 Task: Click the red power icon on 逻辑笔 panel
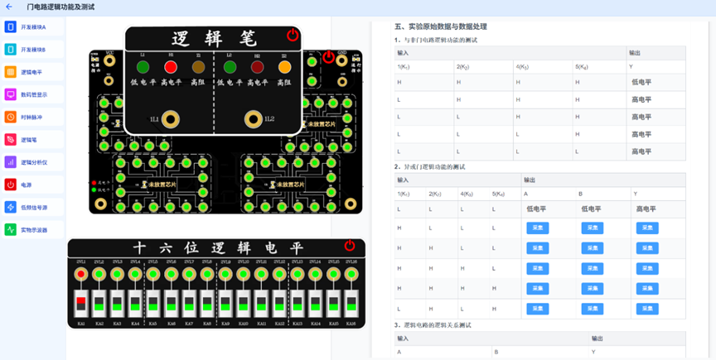(x=292, y=35)
